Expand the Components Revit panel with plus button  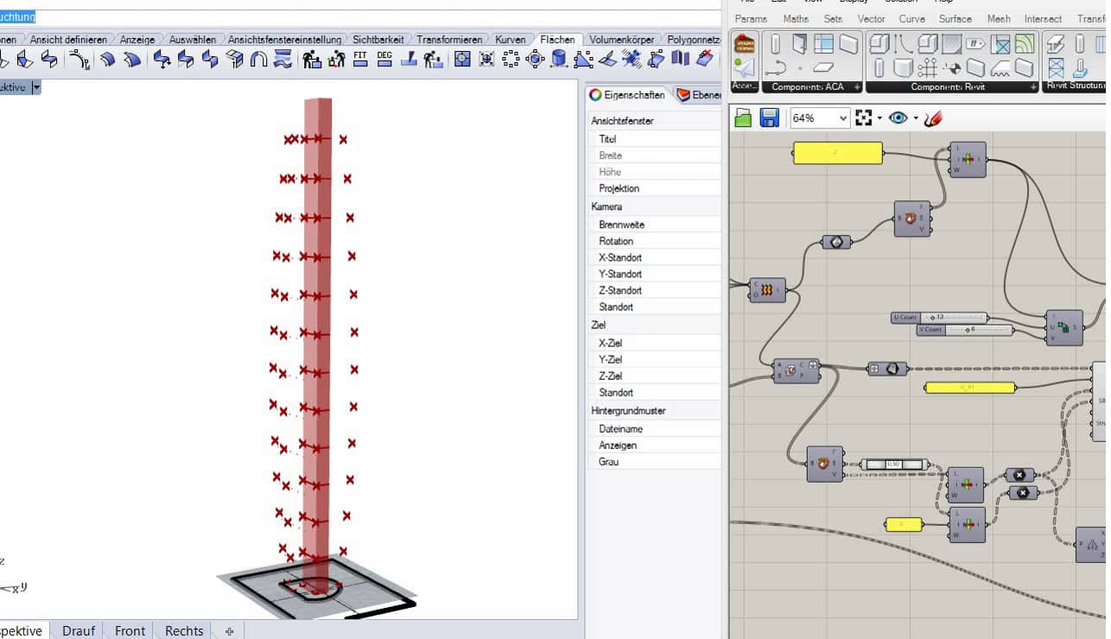pos(1032,87)
